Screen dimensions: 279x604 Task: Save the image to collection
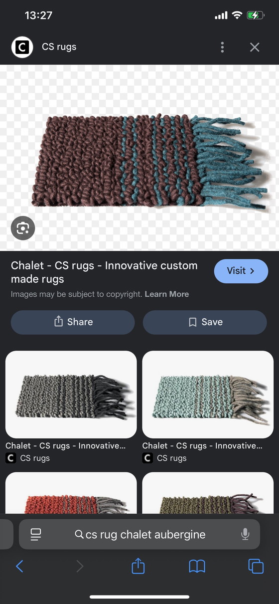pyautogui.click(x=205, y=322)
